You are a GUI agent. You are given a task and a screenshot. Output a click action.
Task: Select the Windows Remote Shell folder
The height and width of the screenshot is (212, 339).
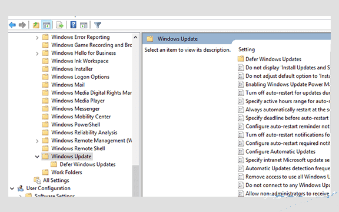74,148
